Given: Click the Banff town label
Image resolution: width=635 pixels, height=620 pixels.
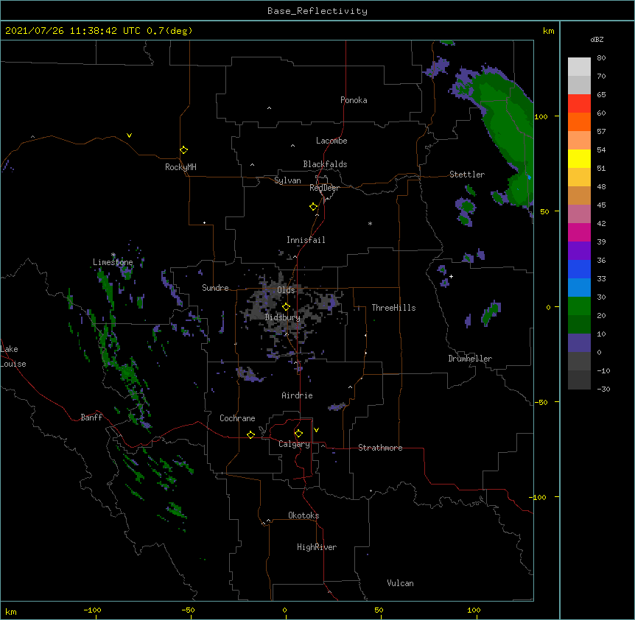Looking at the screenshot, I should point(91,418).
